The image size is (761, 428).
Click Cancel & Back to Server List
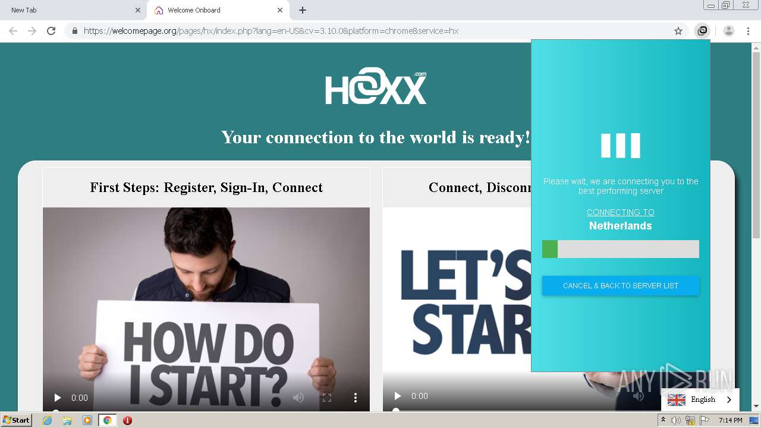(x=621, y=285)
